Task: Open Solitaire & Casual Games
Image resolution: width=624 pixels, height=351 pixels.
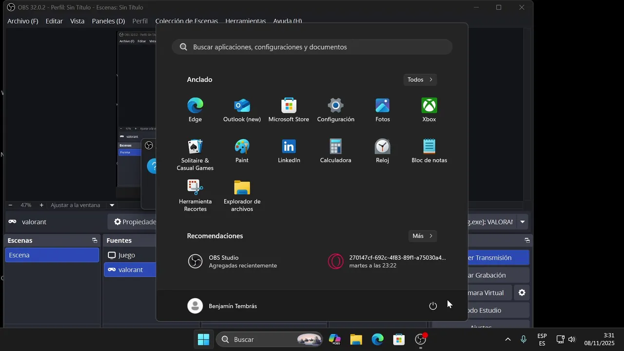Action: [x=195, y=155]
